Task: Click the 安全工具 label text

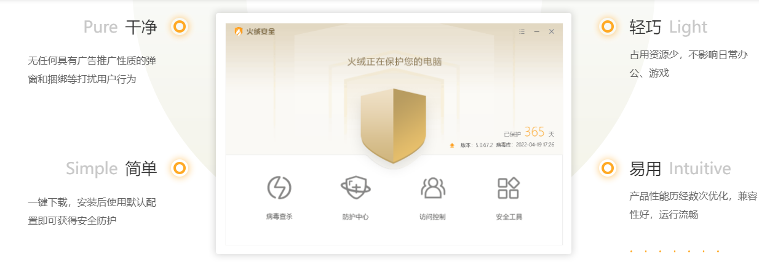Action: coord(509,217)
